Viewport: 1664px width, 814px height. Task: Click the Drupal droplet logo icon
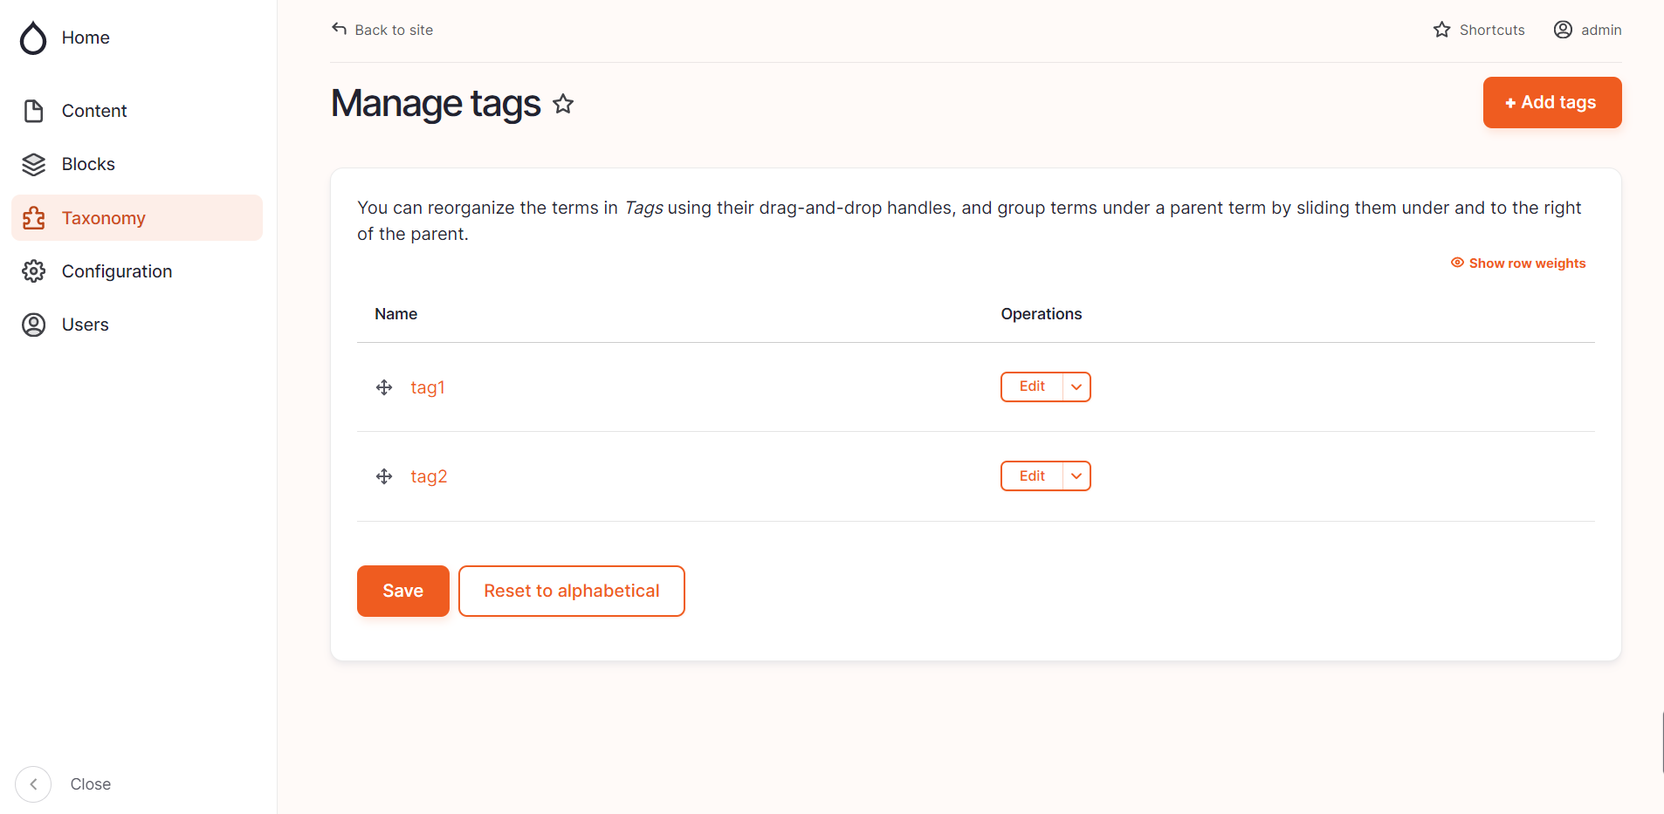point(33,38)
